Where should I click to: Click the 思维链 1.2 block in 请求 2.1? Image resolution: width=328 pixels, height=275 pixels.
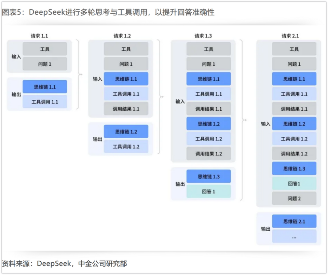(294, 124)
